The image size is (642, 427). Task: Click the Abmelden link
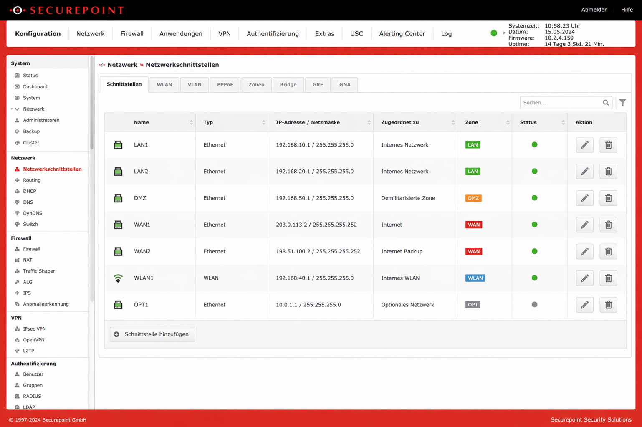(x=594, y=10)
